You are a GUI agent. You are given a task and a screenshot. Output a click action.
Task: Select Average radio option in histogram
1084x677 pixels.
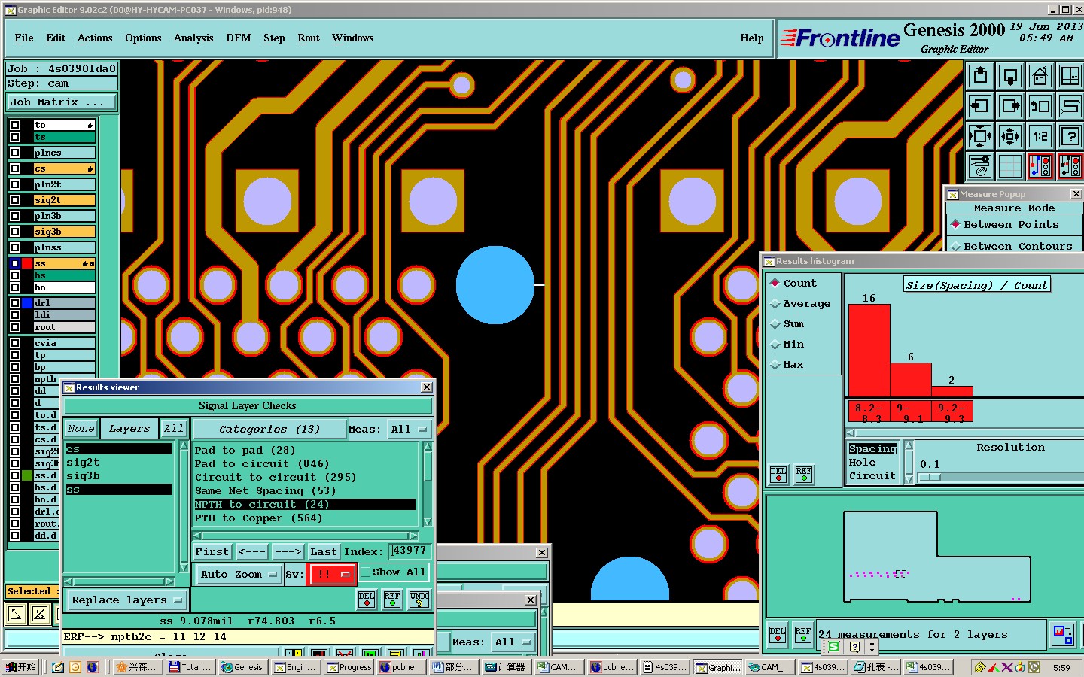click(x=775, y=304)
